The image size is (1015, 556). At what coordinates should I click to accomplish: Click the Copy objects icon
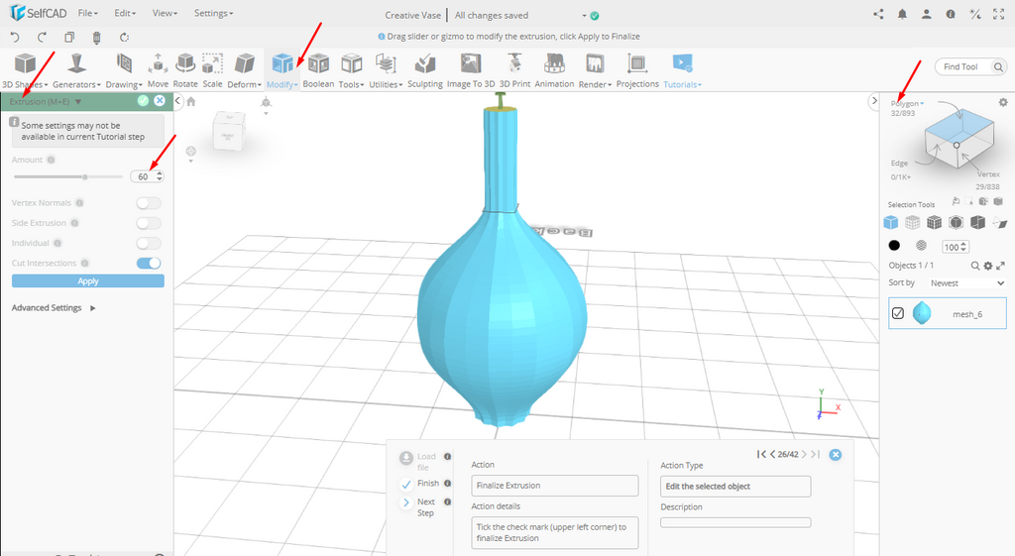(69, 37)
